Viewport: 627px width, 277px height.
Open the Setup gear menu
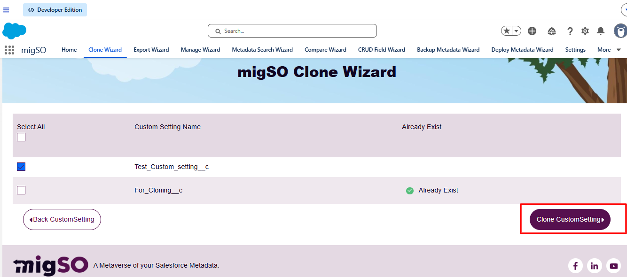pos(585,31)
